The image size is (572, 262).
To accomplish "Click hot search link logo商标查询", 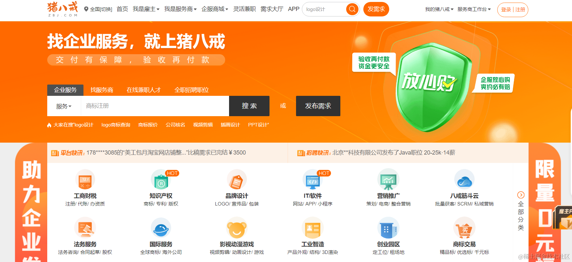I will (x=116, y=125).
